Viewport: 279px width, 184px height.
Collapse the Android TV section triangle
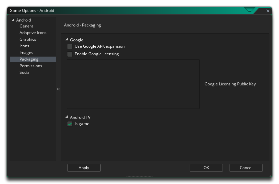click(x=67, y=117)
